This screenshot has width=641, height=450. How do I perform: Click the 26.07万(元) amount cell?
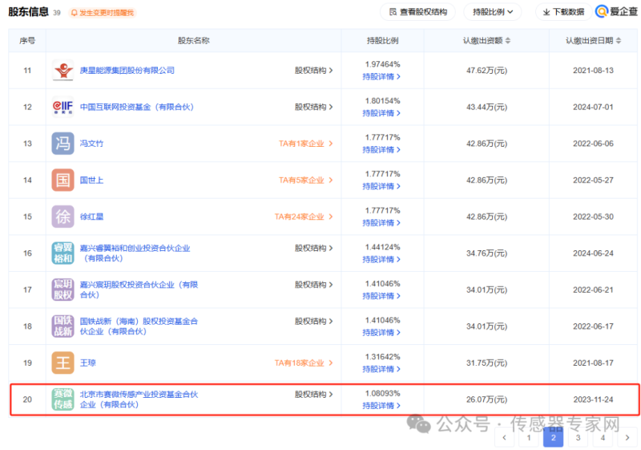click(x=486, y=399)
